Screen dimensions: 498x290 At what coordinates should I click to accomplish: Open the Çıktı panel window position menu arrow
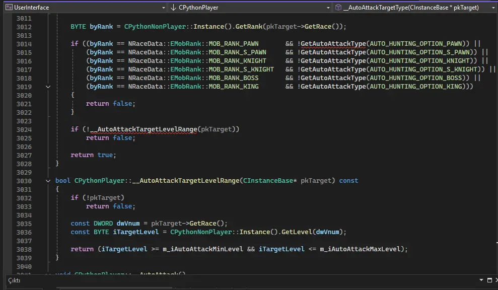(x=481, y=280)
